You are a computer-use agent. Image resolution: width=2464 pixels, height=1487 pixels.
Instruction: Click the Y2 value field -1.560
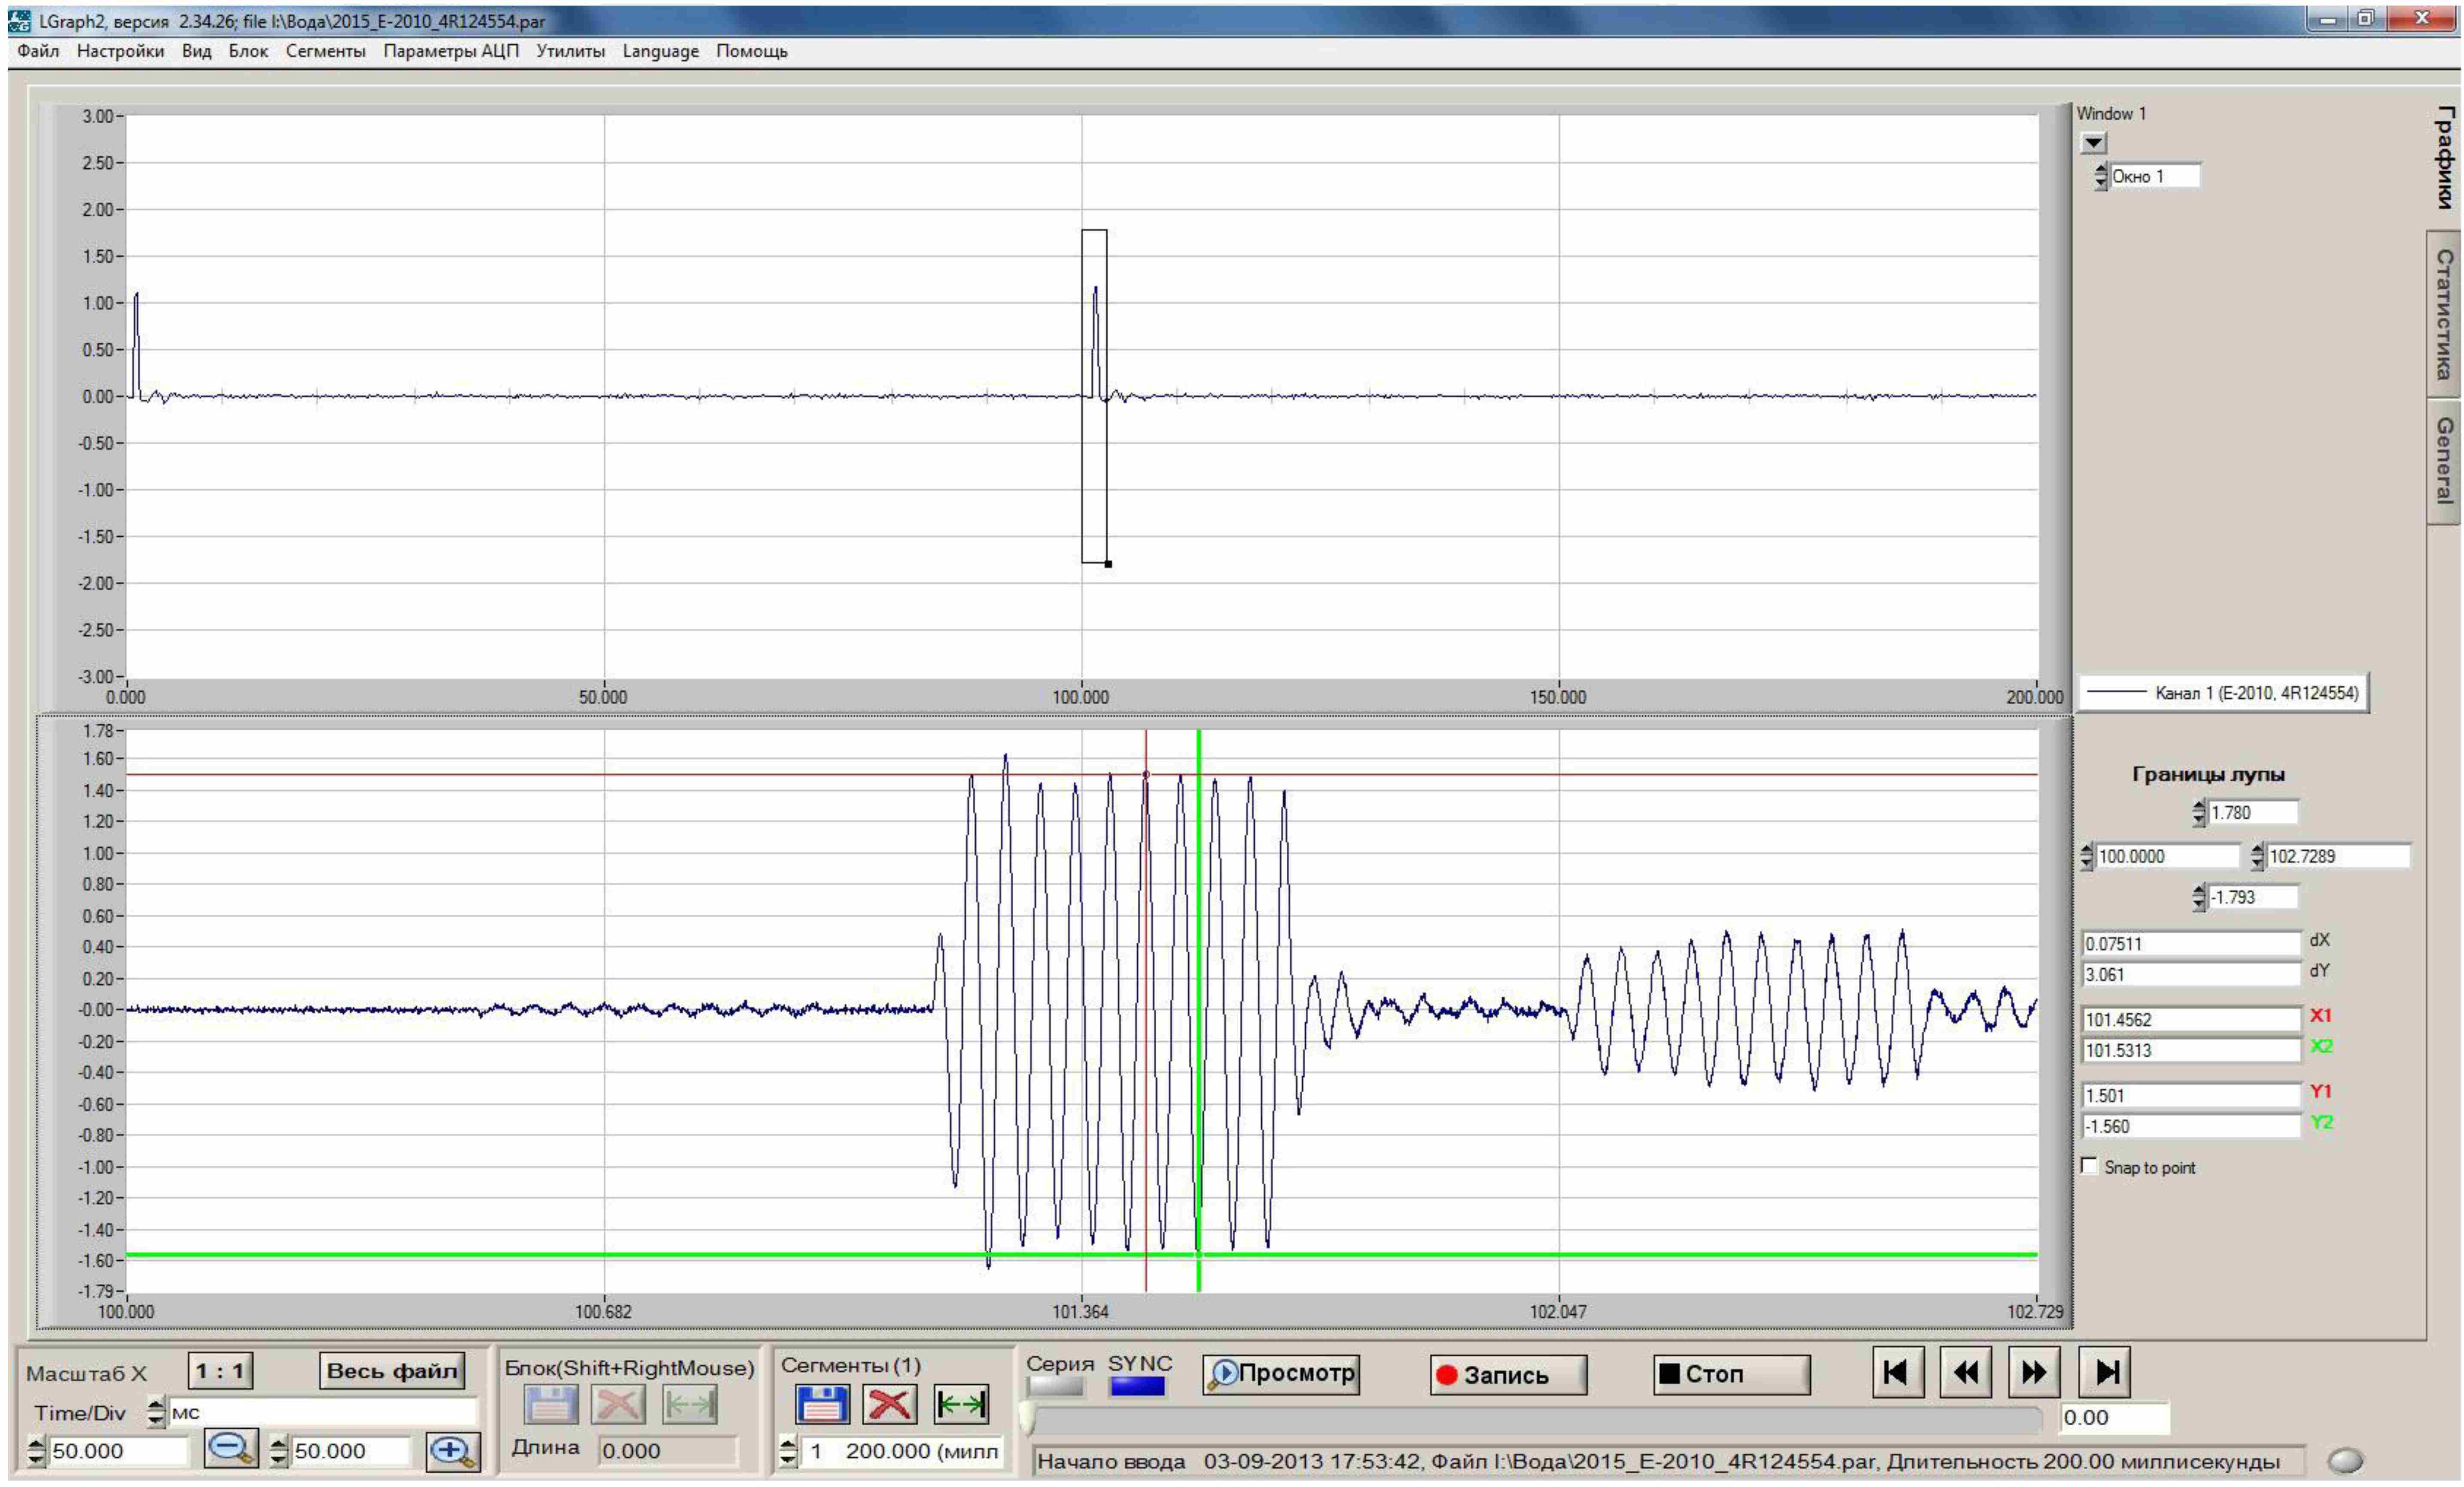(2191, 1126)
